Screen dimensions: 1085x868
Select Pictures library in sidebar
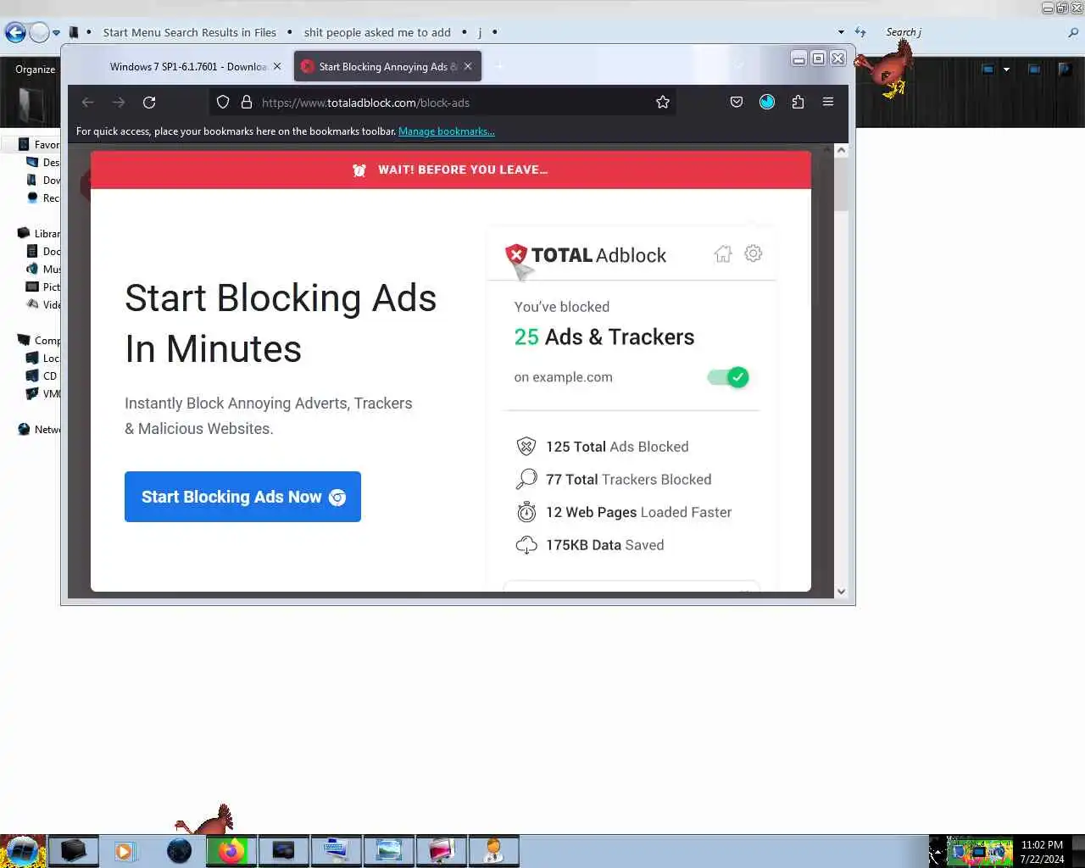coord(43,287)
